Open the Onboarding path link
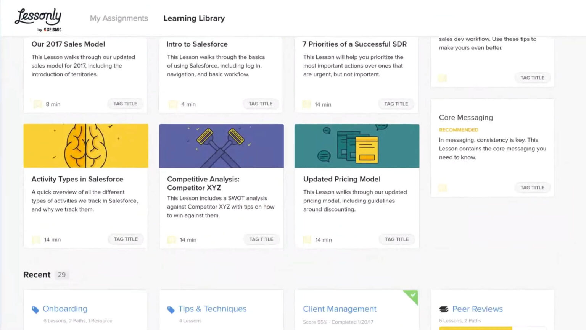The image size is (586, 330). pos(65,309)
